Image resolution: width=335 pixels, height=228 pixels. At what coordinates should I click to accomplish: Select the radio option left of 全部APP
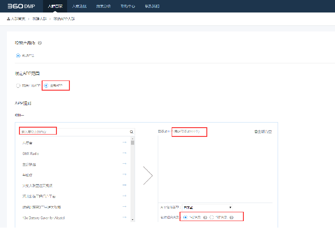(18, 86)
